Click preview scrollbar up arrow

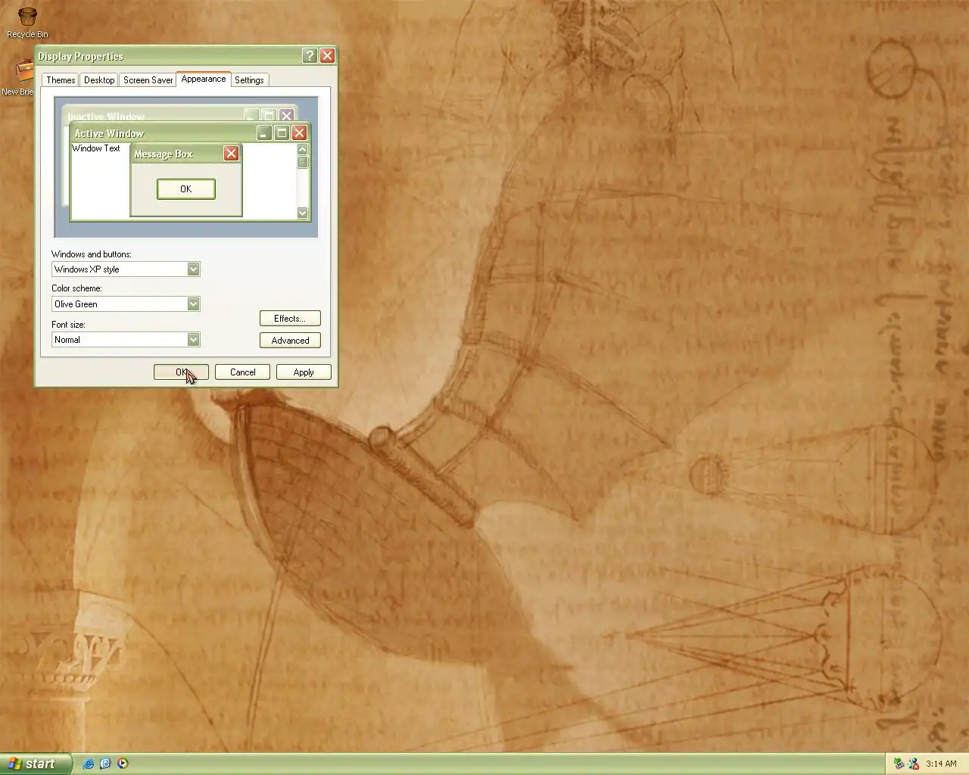click(303, 149)
